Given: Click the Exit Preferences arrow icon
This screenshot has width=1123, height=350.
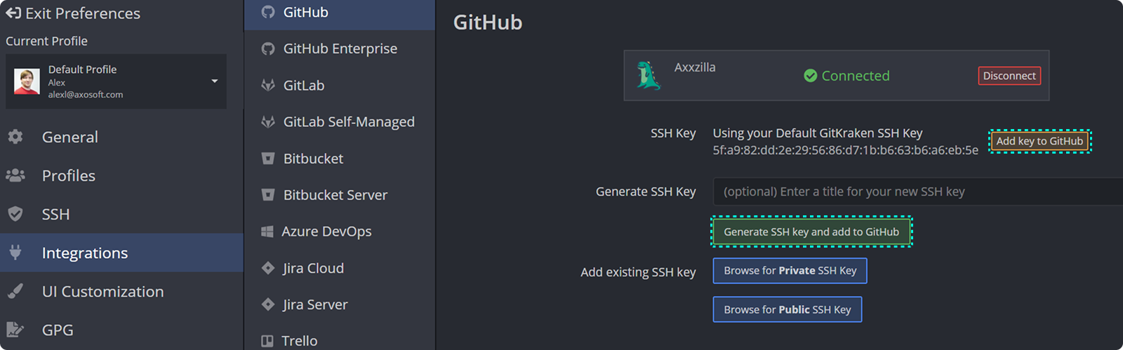Looking at the screenshot, I should [x=13, y=13].
